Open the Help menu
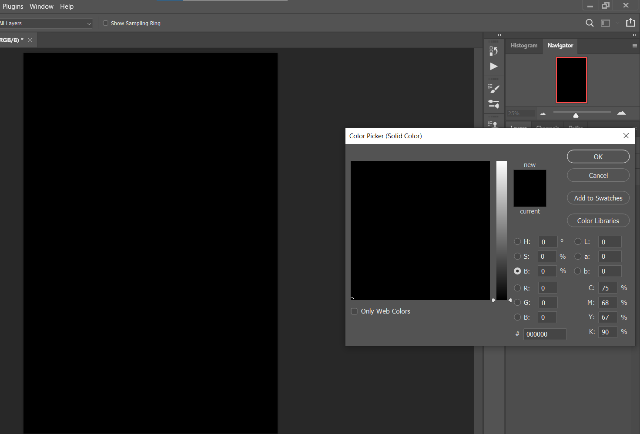 pyautogui.click(x=67, y=7)
